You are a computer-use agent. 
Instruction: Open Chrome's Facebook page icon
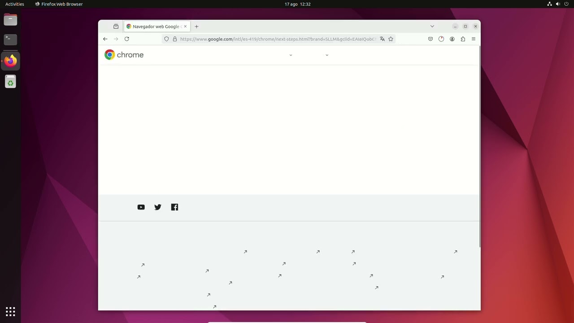point(174,207)
